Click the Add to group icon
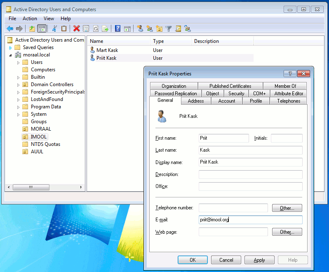 (188, 28)
